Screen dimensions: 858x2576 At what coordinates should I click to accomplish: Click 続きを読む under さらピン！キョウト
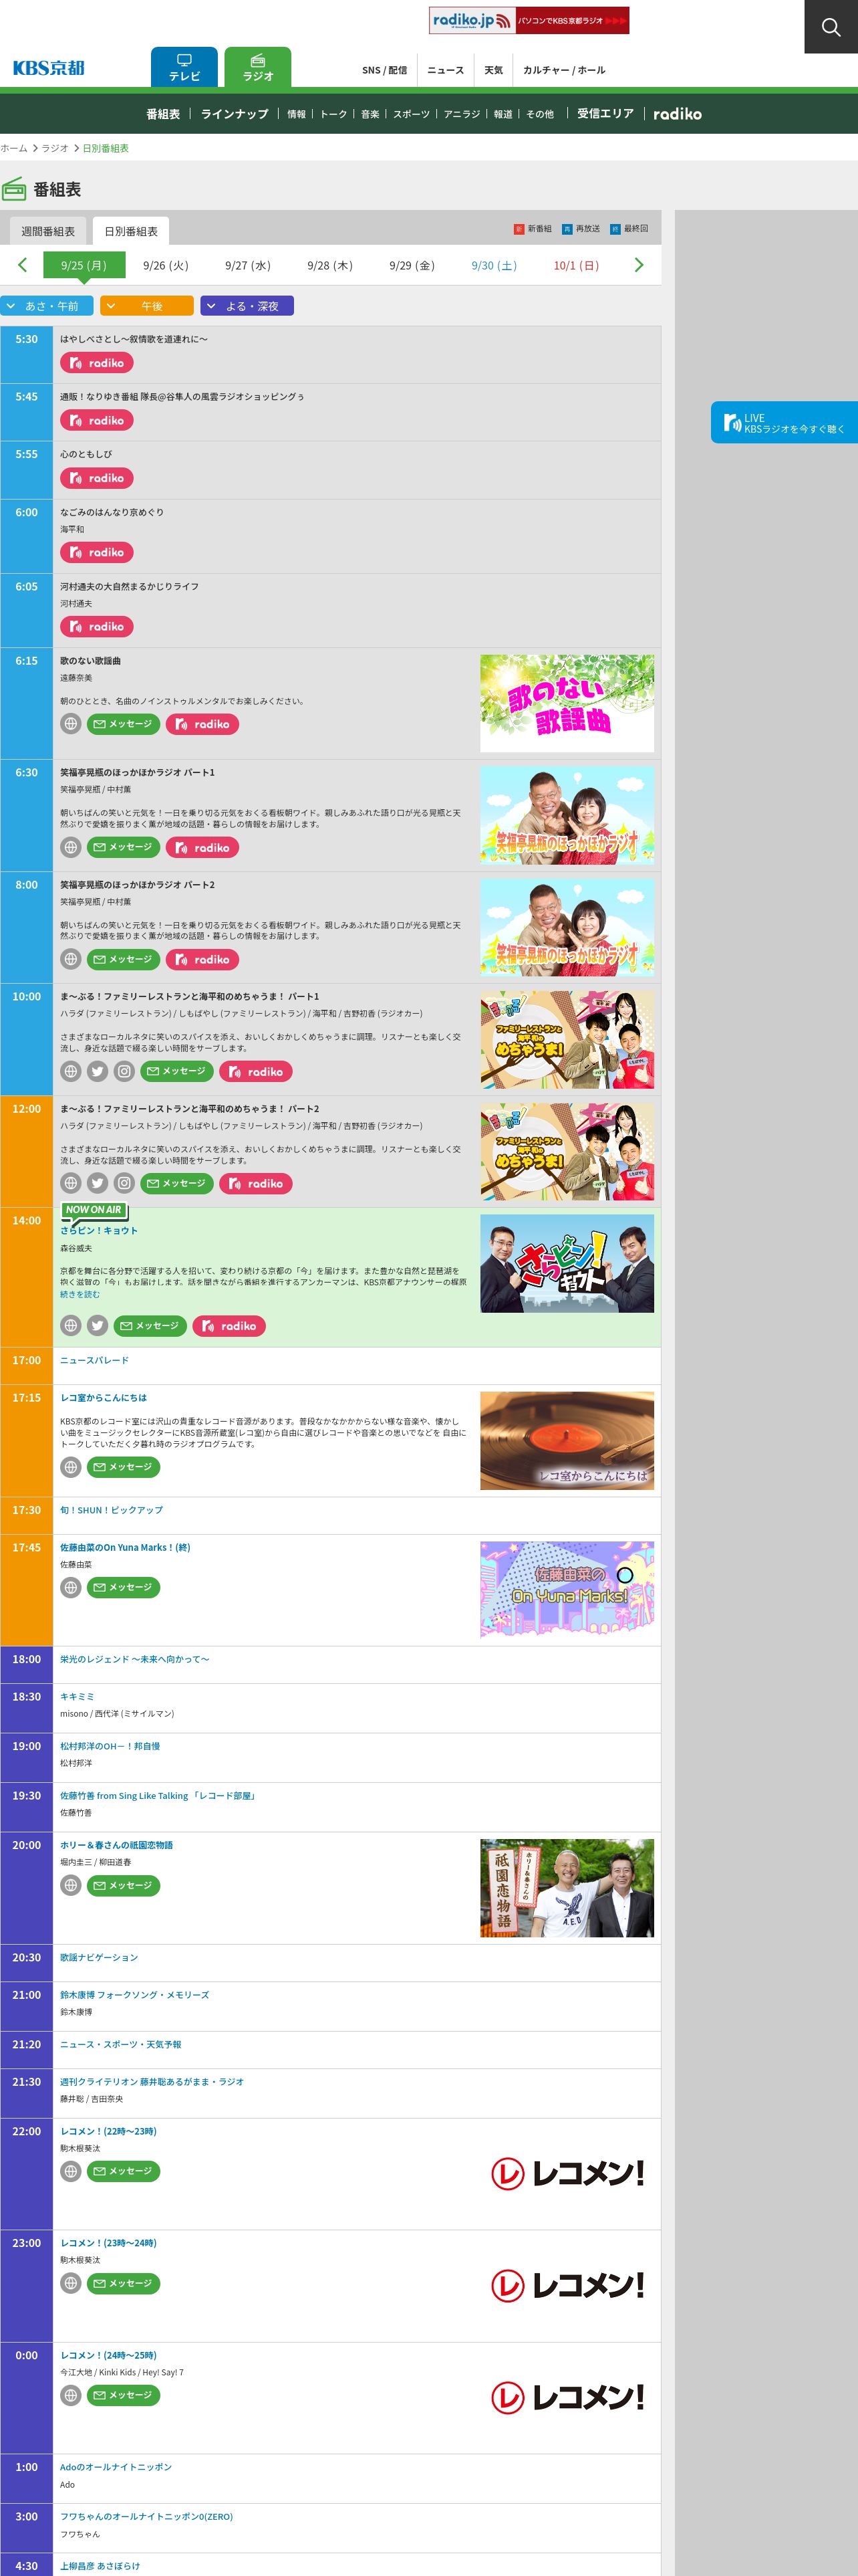coord(80,1294)
